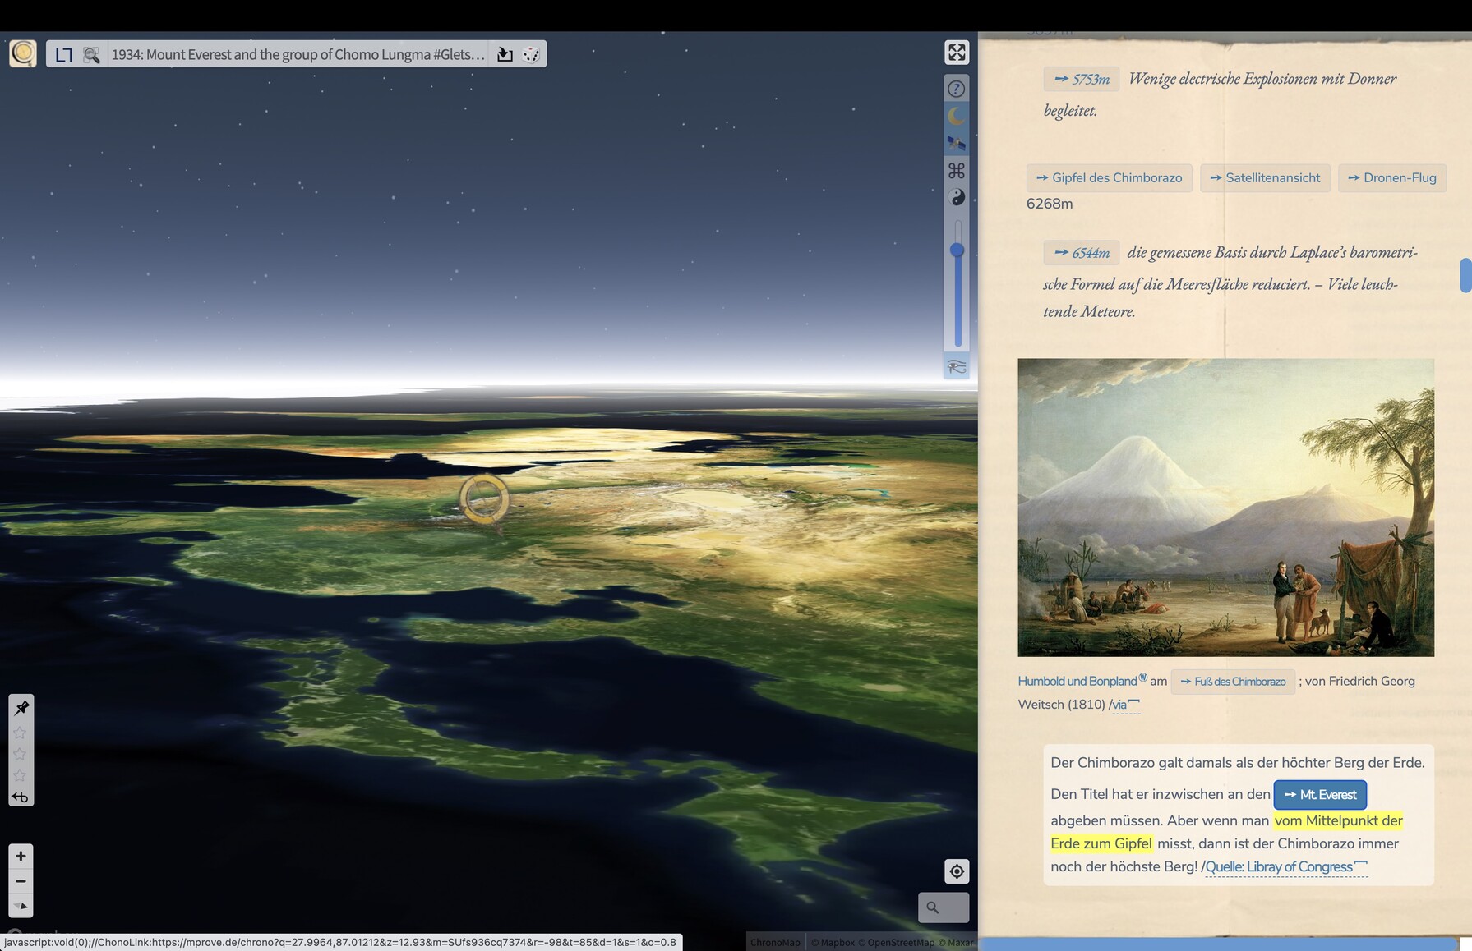Zoom in with the plus button
1472x951 pixels.
(x=21, y=856)
